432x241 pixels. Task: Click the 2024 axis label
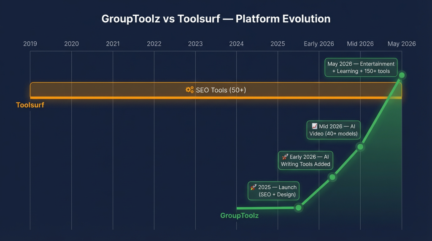point(236,44)
